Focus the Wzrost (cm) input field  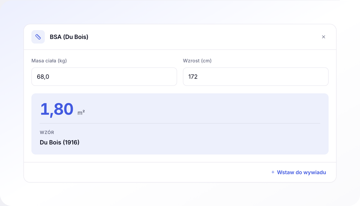tap(256, 77)
